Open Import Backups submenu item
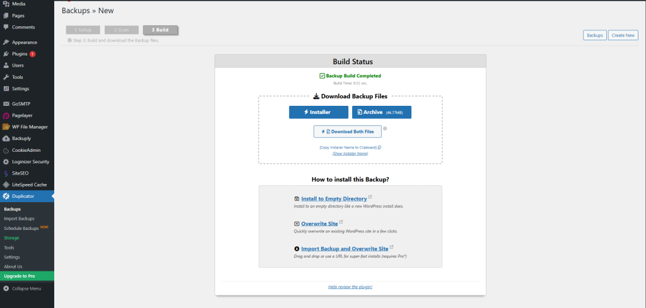Viewport: 646px width, 308px height. tap(19, 219)
